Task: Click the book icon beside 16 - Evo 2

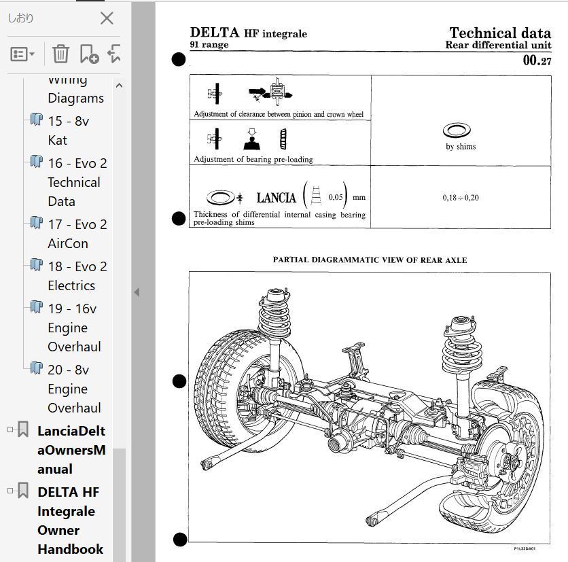Action: (x=36, y=161)
